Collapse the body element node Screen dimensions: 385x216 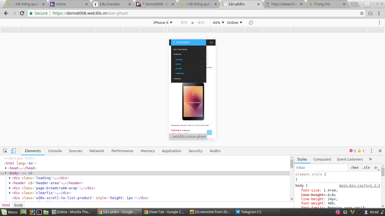(6, 173)
